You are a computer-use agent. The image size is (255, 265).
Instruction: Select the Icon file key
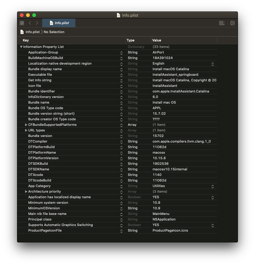tap(34, 86)
